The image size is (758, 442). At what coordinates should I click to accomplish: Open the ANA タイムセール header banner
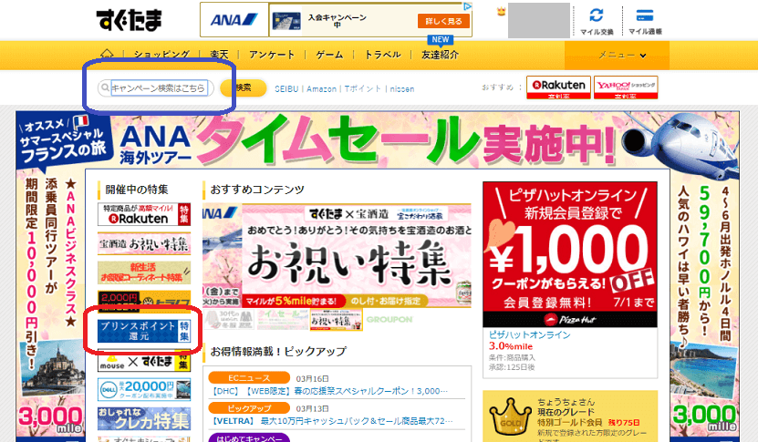(377, 140)
